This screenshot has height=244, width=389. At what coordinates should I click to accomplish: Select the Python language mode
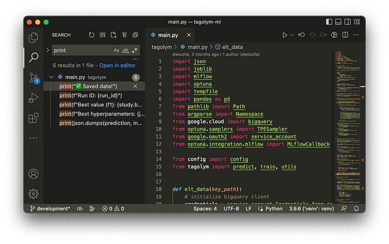click(274, 209)
